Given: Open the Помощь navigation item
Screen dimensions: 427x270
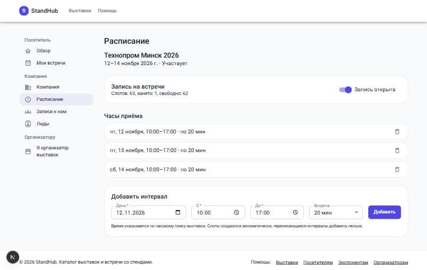Looking at the screenshot, I should point(107,11).
